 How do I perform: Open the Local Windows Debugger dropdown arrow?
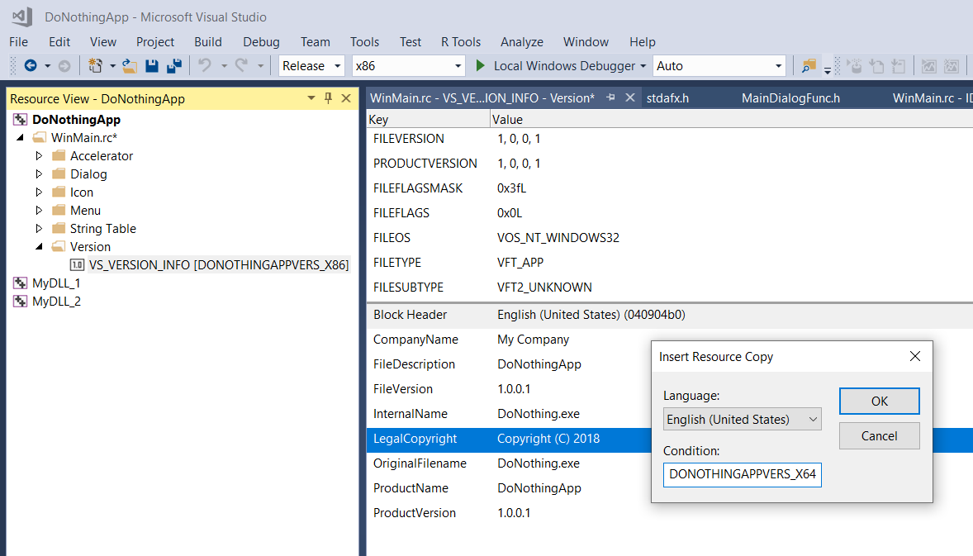pyautogui.click(x=643, y=66)
